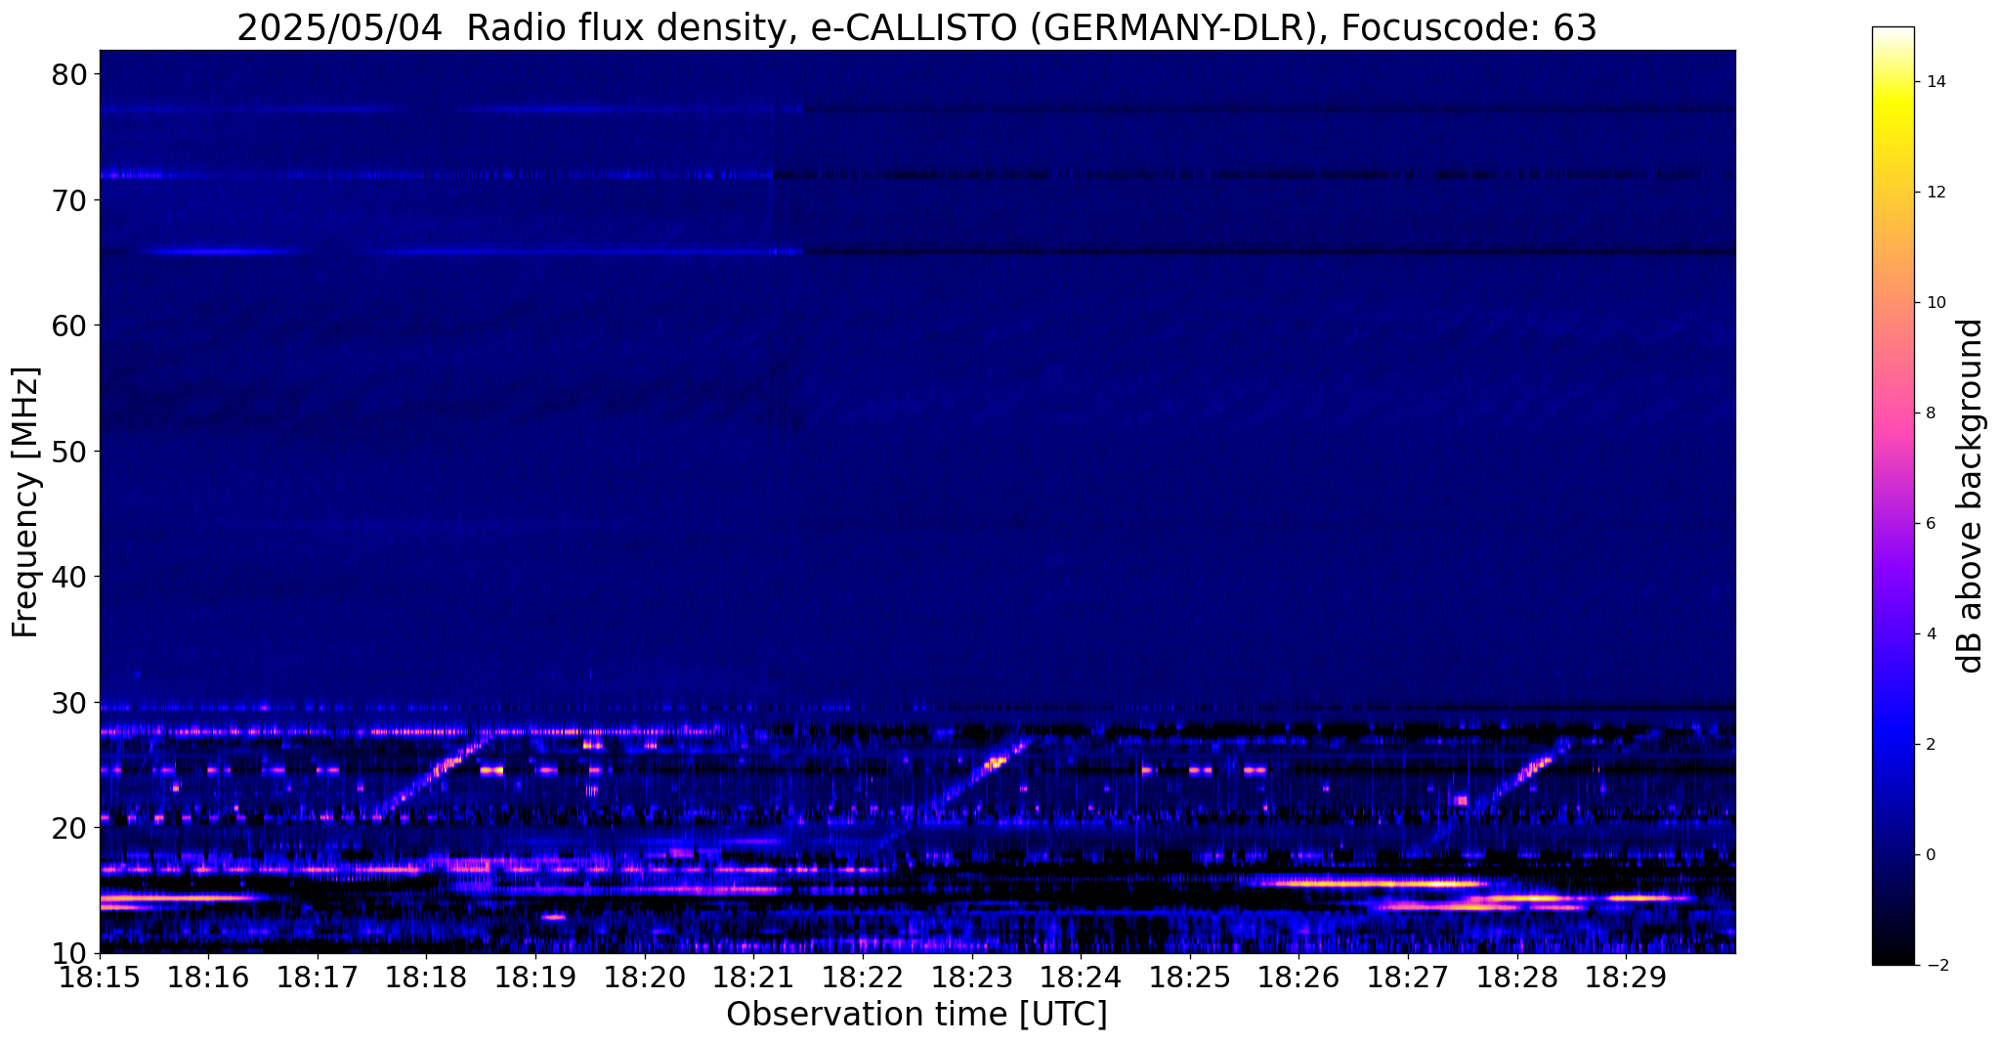
Task: Click the 18:17 time tick label
Action: click(318, 977)
